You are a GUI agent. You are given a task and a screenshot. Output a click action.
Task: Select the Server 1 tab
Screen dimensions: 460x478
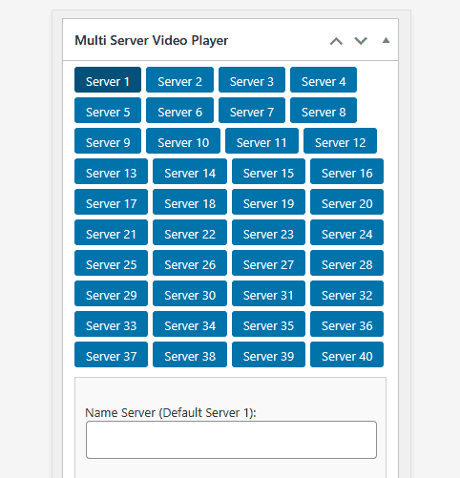[x=108, y=80]
